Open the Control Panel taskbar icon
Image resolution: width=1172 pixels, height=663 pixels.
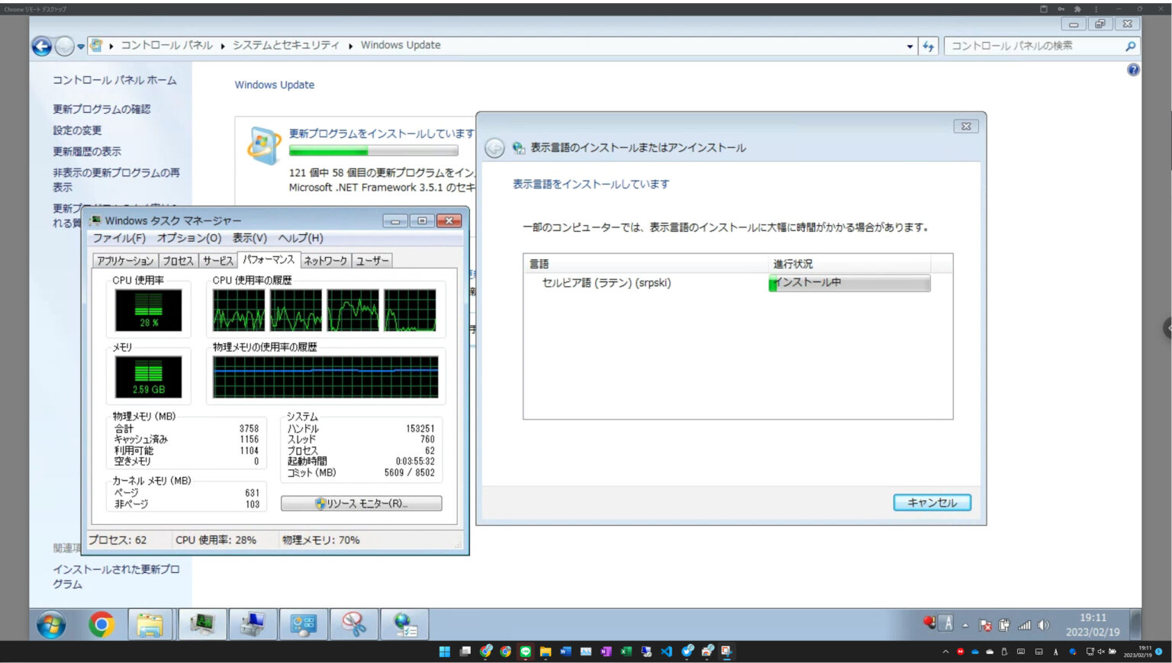pos(303,624)
